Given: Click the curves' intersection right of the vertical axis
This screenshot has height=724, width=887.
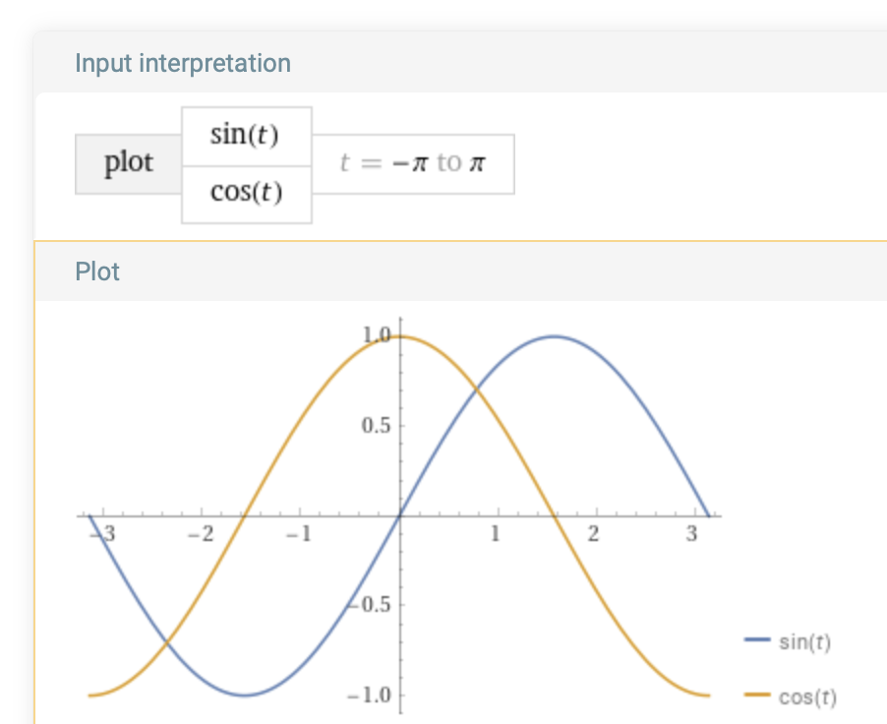Looking at the screenshot, I should click(x=477, y=391).
